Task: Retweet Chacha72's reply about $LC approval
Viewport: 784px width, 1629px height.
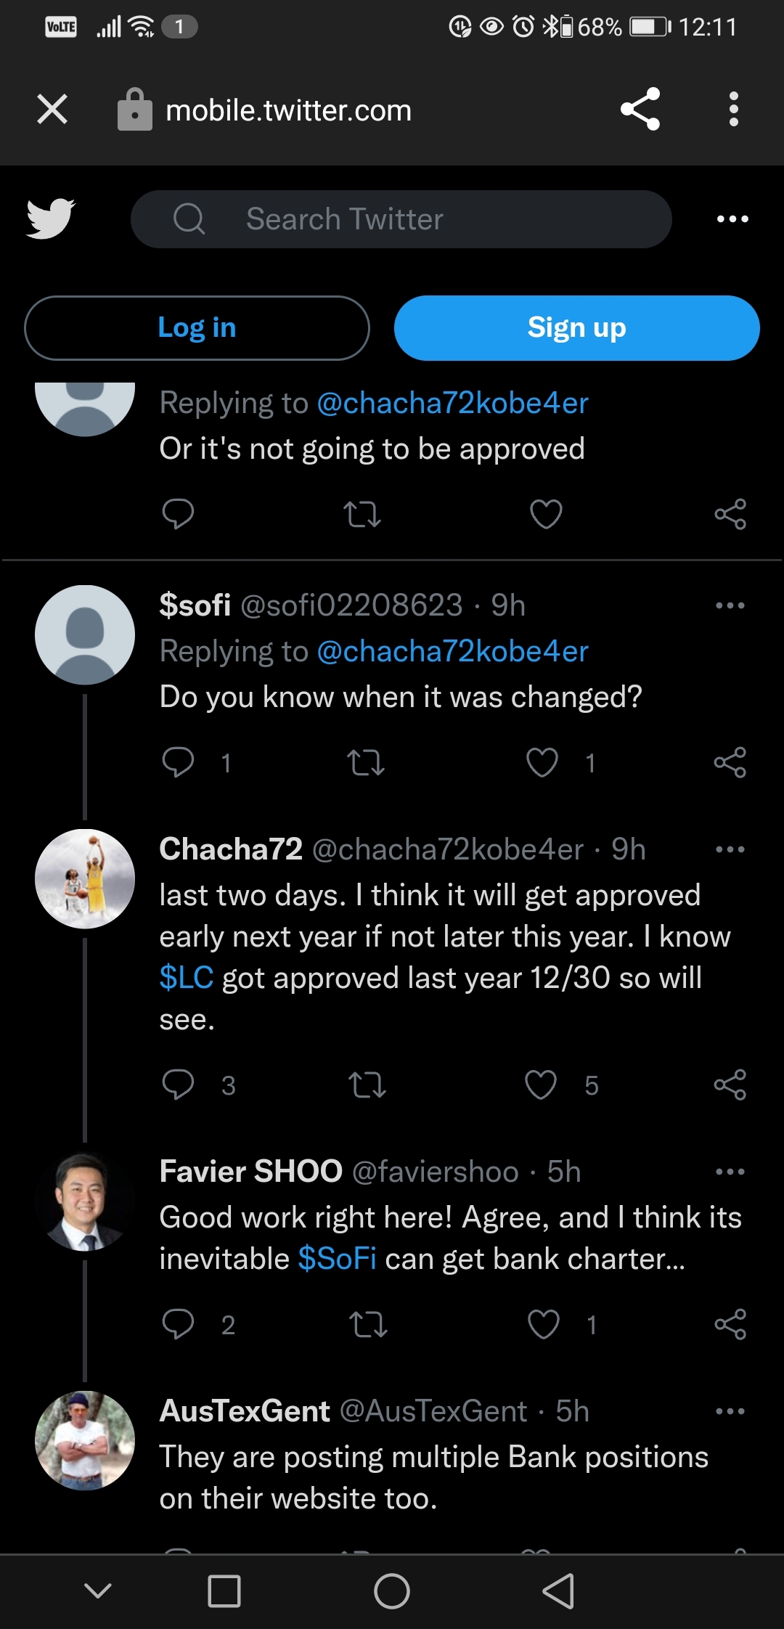Action: click(x=367, y=1085)
